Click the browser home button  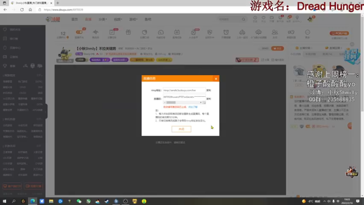pos(30,10)
